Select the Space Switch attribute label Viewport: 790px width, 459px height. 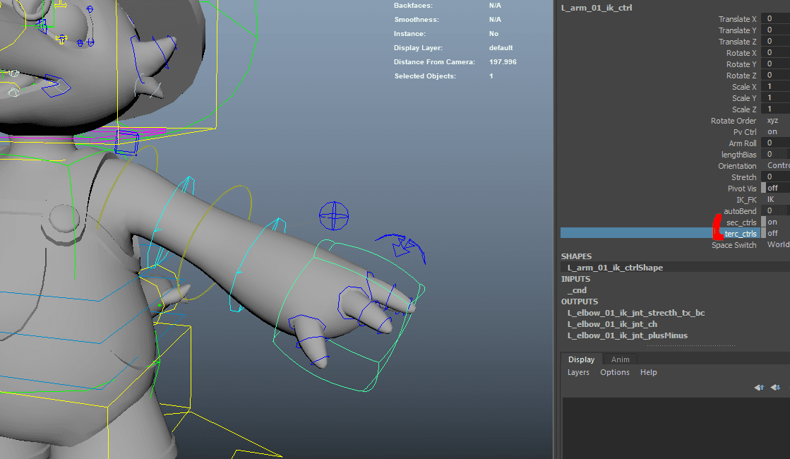[x=734, y=245]
